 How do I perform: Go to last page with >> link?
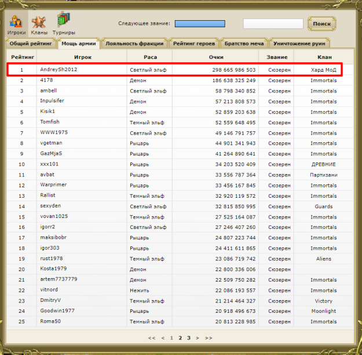[209, 338]
